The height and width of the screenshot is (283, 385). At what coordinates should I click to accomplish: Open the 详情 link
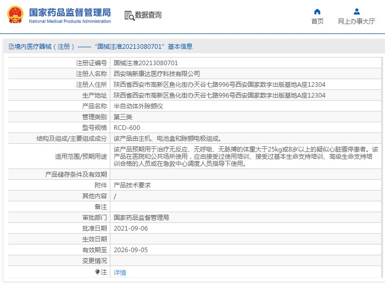pyautogui.click(x=120, y=272)
